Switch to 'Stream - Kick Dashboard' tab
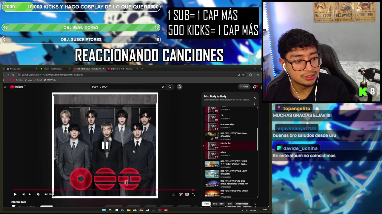The width and height of the screenshot is (382, 214). pyautogui.click(x=55, y=69)
